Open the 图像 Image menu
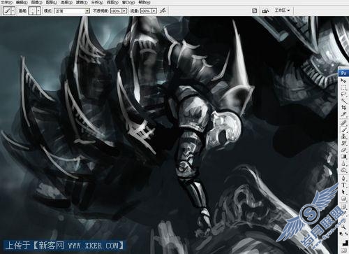This screenshot has height=254, width=349. click(x=36, y=2)
